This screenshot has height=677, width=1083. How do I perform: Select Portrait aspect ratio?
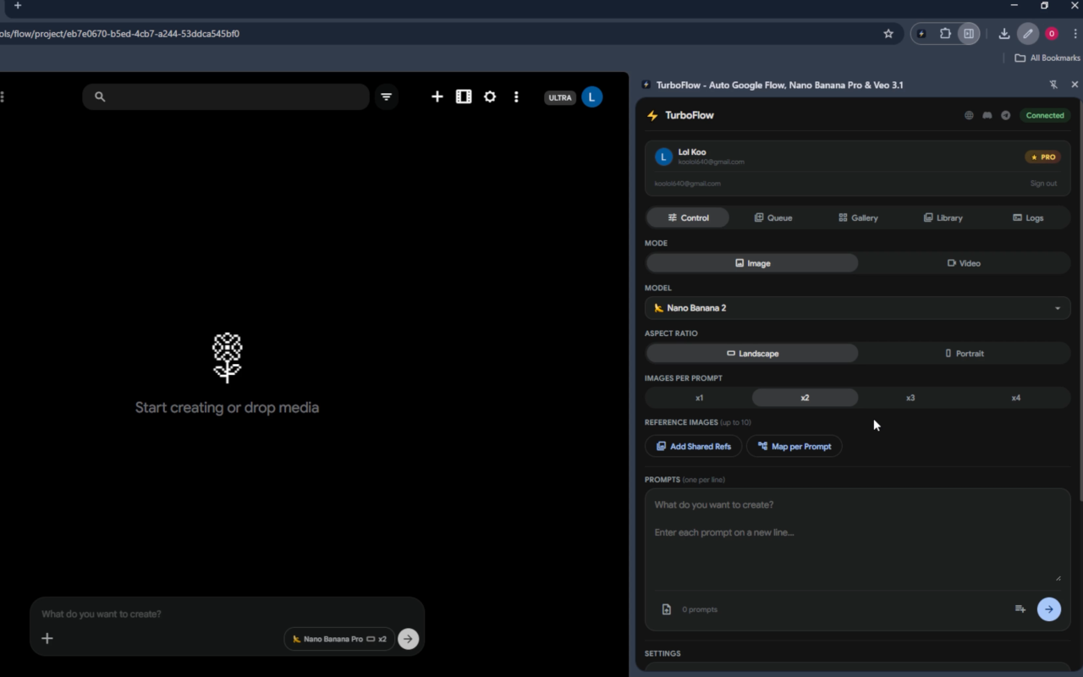coord(964,354)
